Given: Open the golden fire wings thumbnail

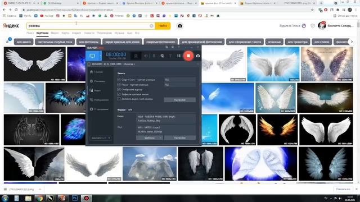Looking at the screenshot, I should (x=277, y=130).
